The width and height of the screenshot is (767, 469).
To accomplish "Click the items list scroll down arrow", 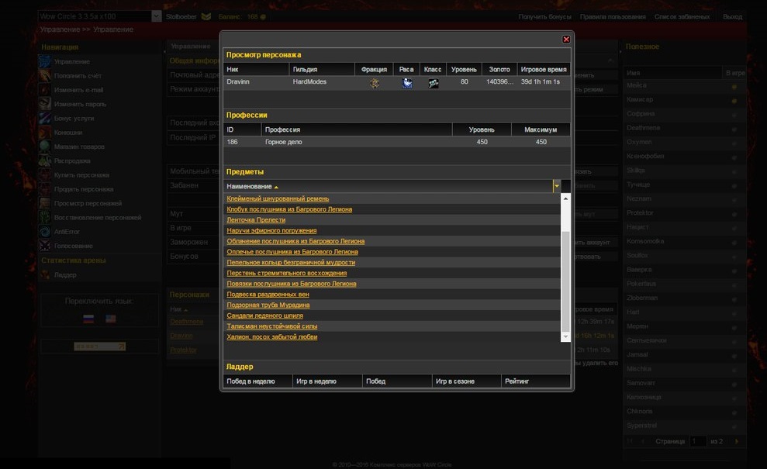I will pyautogui.click(x=565, y=336).
